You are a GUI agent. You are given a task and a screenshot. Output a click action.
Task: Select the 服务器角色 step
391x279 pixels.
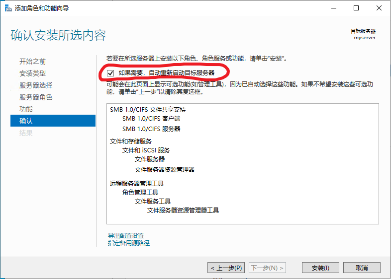[x=35, y=97]
